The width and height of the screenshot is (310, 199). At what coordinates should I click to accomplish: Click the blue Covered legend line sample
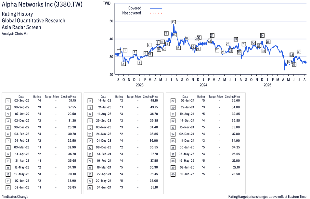(156, 8)
